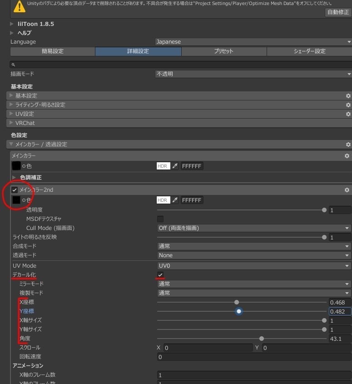The height and width of the screenshot is (384, 352).
Task: Click the property search field
Action: pos(181,65)
